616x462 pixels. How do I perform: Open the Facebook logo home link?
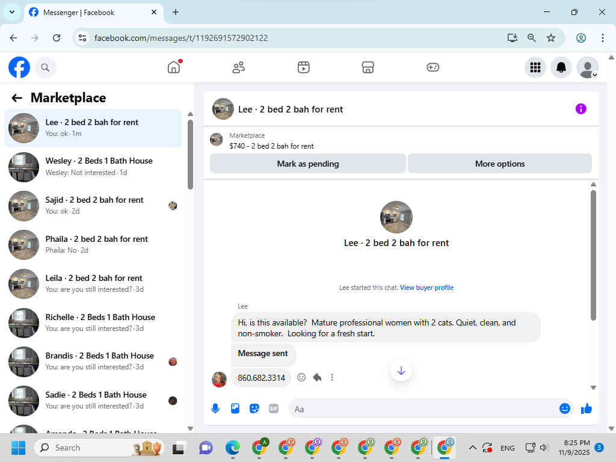[x=19, y=67]
